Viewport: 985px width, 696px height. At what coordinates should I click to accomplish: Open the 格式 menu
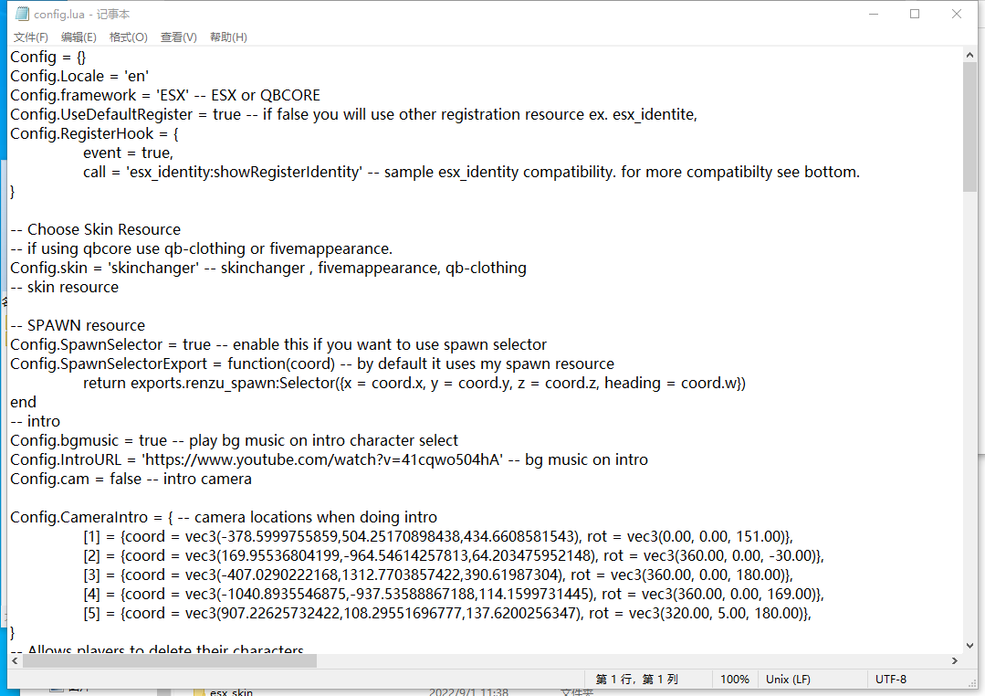(128, 37)
